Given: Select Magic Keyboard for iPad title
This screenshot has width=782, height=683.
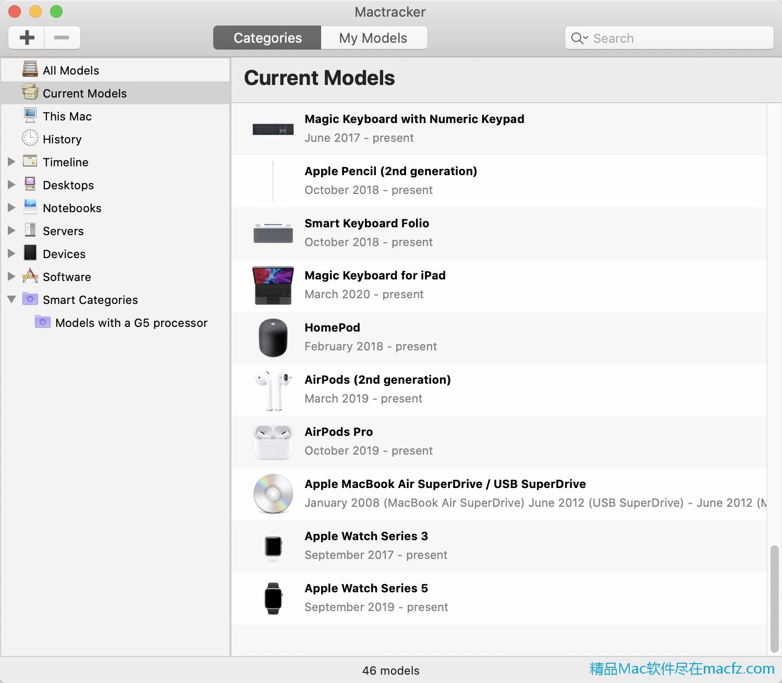Looking at the screenshot, I should pyautogui.click(x=375, y=275).
